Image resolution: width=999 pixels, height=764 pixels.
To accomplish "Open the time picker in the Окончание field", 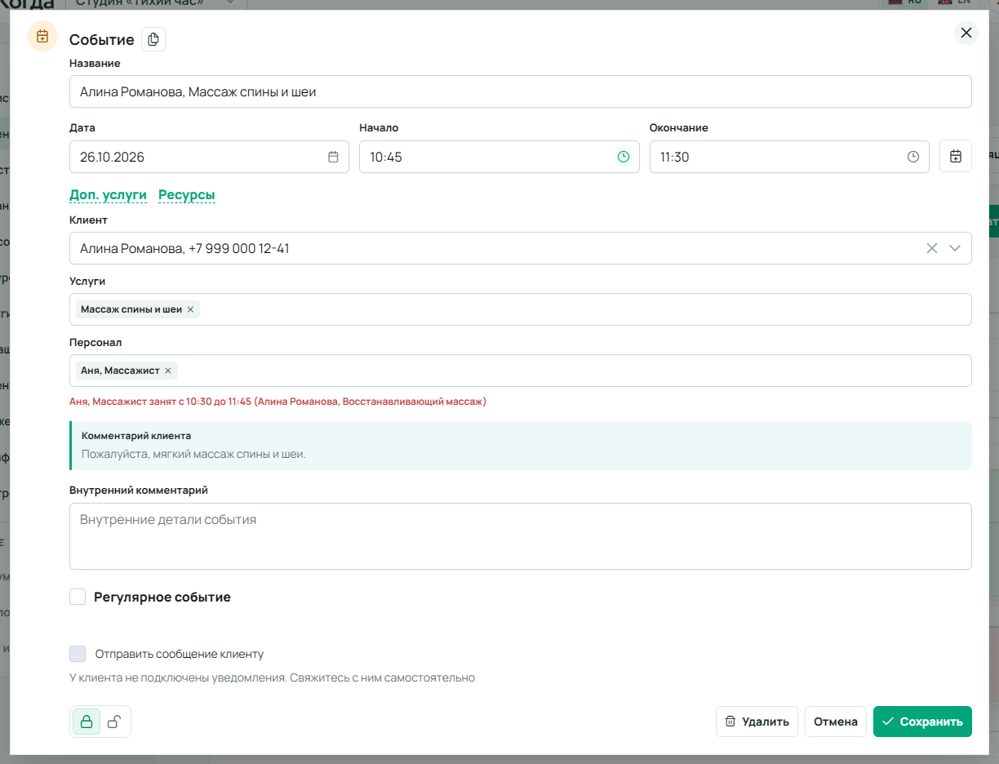I will pos(913,157).
